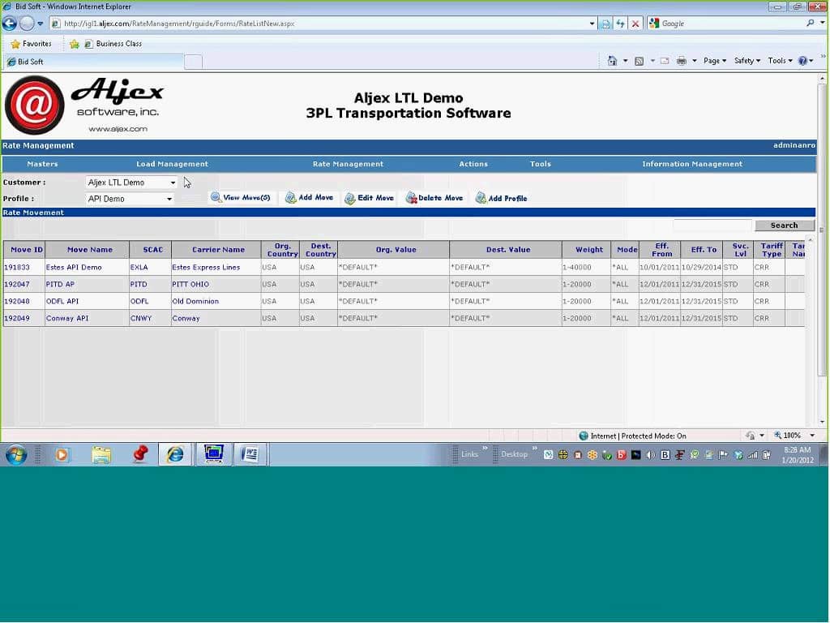Click the Weight column header
This screenshot has width=830, height=623.
point(587,250)
